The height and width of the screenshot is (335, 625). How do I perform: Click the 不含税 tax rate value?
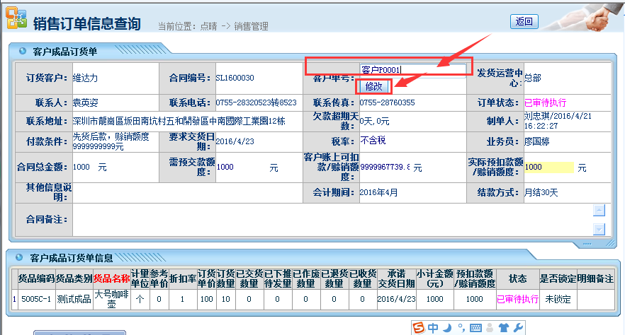click(x=373, y=140)
